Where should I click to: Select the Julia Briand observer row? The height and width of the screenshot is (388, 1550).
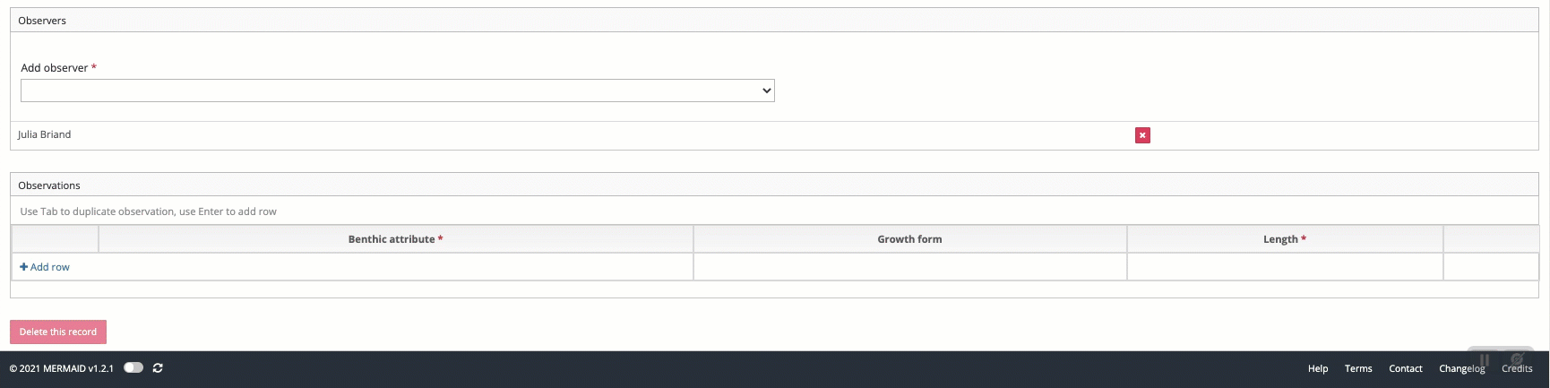click(x=774, y=135)
